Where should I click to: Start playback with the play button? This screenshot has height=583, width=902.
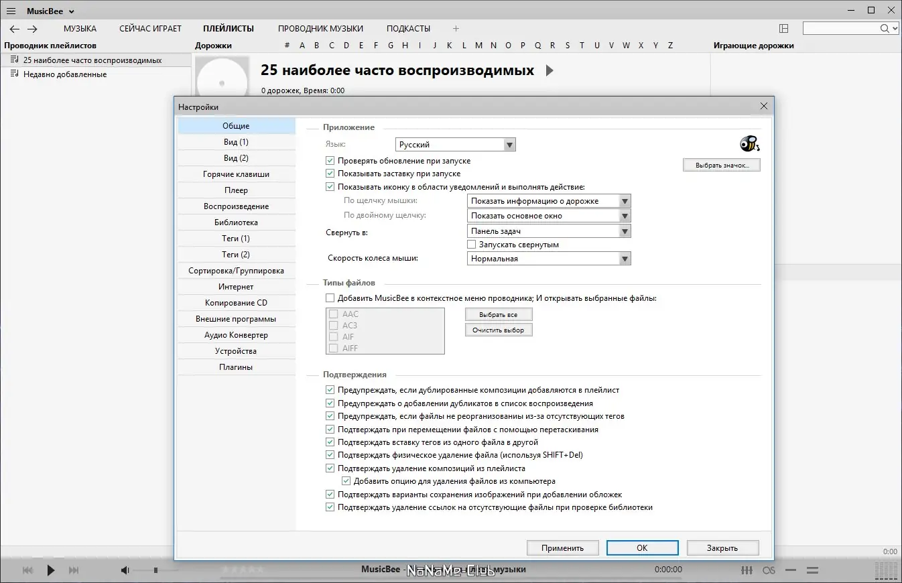[51, 570]
